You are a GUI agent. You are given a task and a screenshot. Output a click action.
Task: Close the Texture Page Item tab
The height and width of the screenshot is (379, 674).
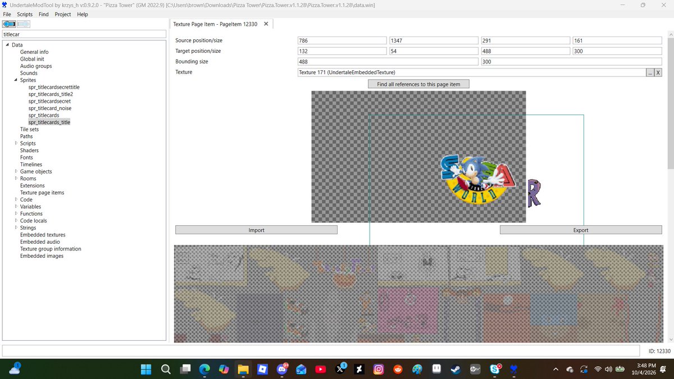pyautogui.click(x=266, y=24)
